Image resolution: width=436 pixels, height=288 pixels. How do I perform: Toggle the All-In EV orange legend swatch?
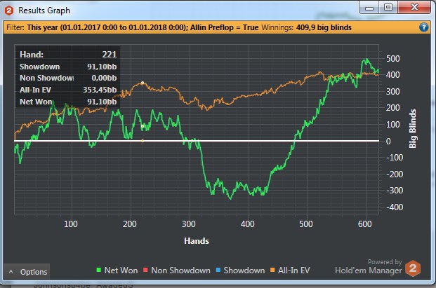click(272, 270)
